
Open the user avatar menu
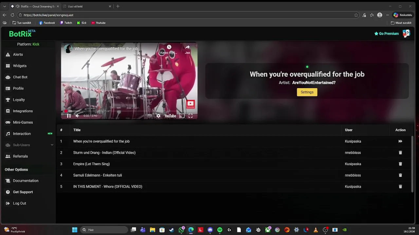406,33
